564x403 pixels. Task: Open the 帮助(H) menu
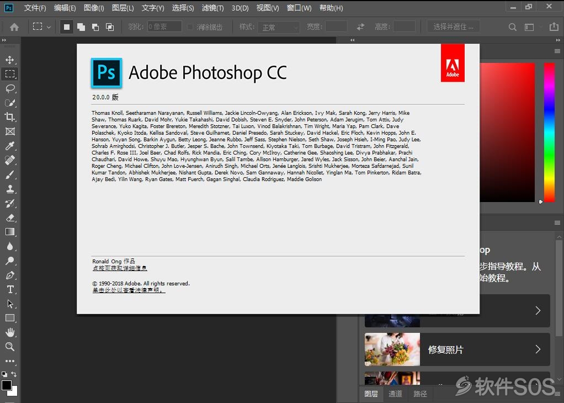click(331, 8)
